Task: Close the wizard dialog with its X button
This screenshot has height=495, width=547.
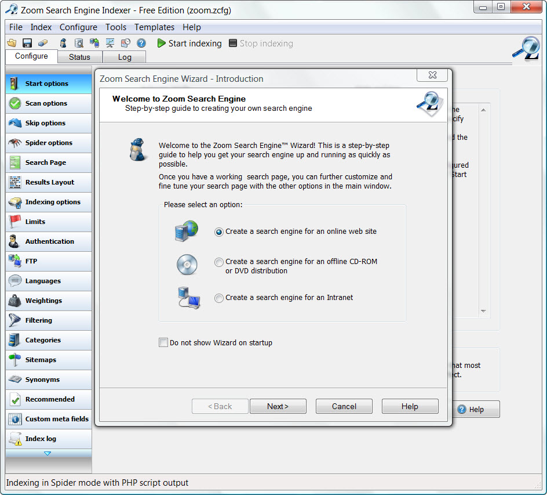Action: point(432,75)
